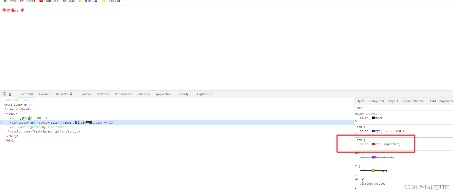Open the three-dot menu on selected div row
The width and height of the screenshot is (453, 192).
[x=2, y=123]
